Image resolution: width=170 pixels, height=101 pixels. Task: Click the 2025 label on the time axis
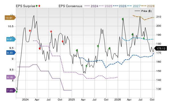coord(71,99)
